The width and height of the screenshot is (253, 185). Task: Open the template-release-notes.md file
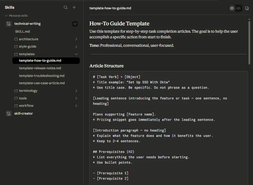40,68
